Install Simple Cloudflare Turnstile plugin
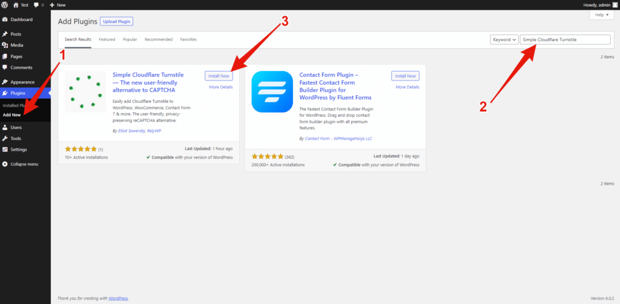620x304 pixels. 219,76
